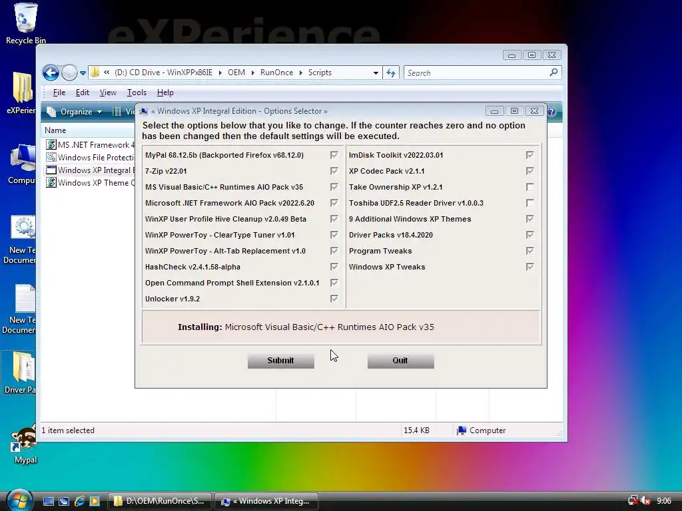Open the address bar history dropdown
Image resolution: width=682 pixels, height=511 pixels.
pyautogui.click(x=376, y=73)
